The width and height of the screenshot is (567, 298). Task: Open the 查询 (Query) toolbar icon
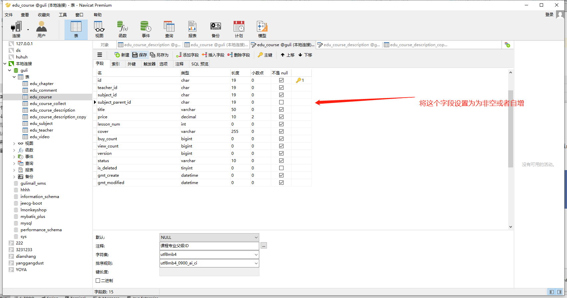(169, 30)
